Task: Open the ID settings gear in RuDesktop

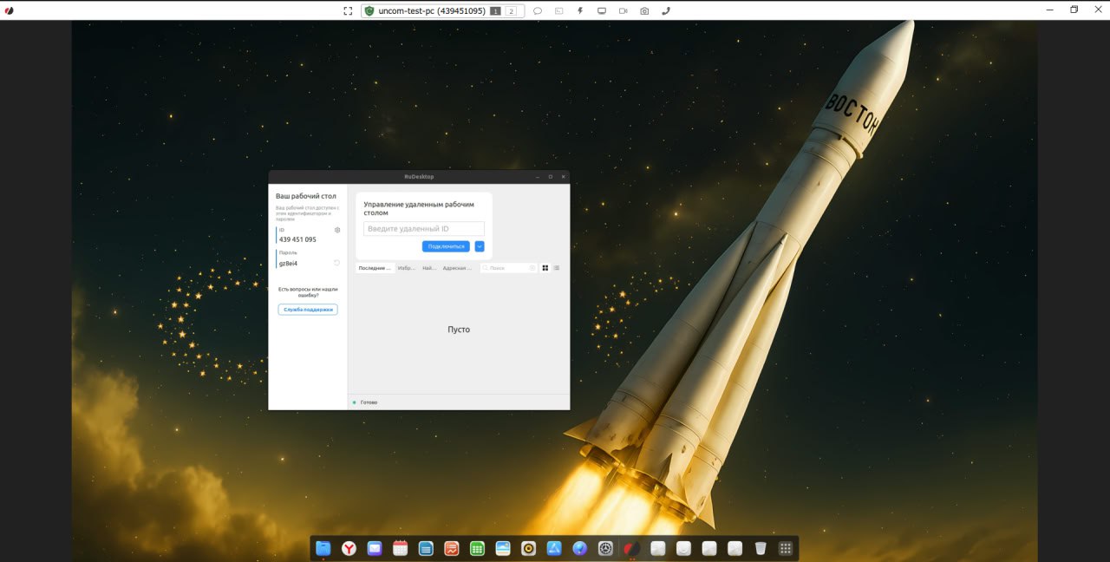Action: [337, 230]
